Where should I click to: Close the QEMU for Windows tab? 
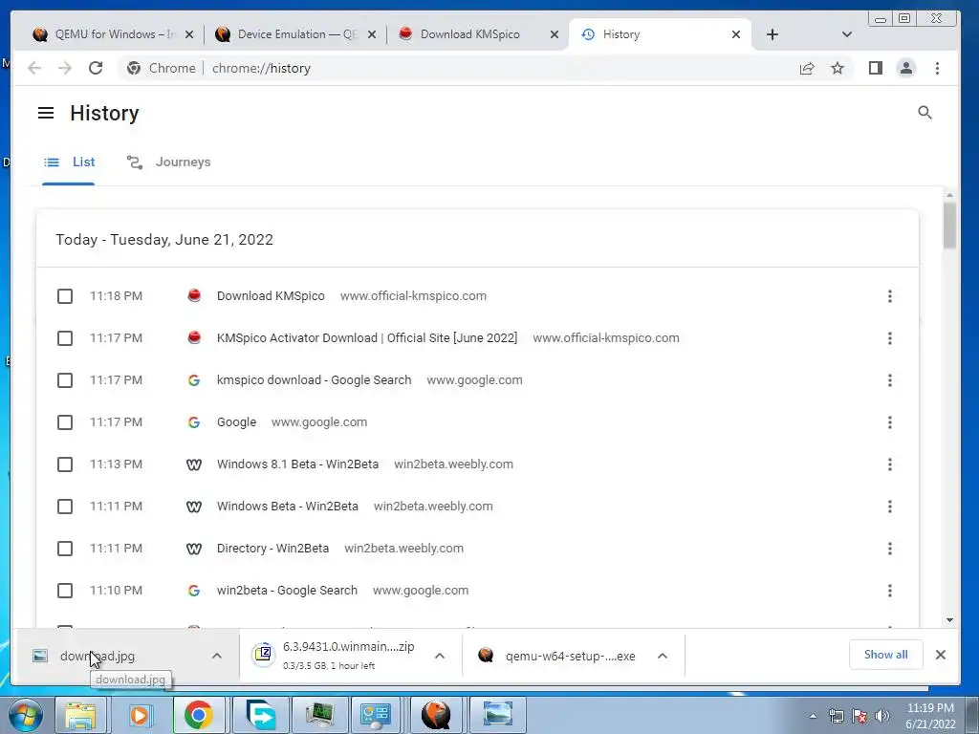(x=189, y=34)
